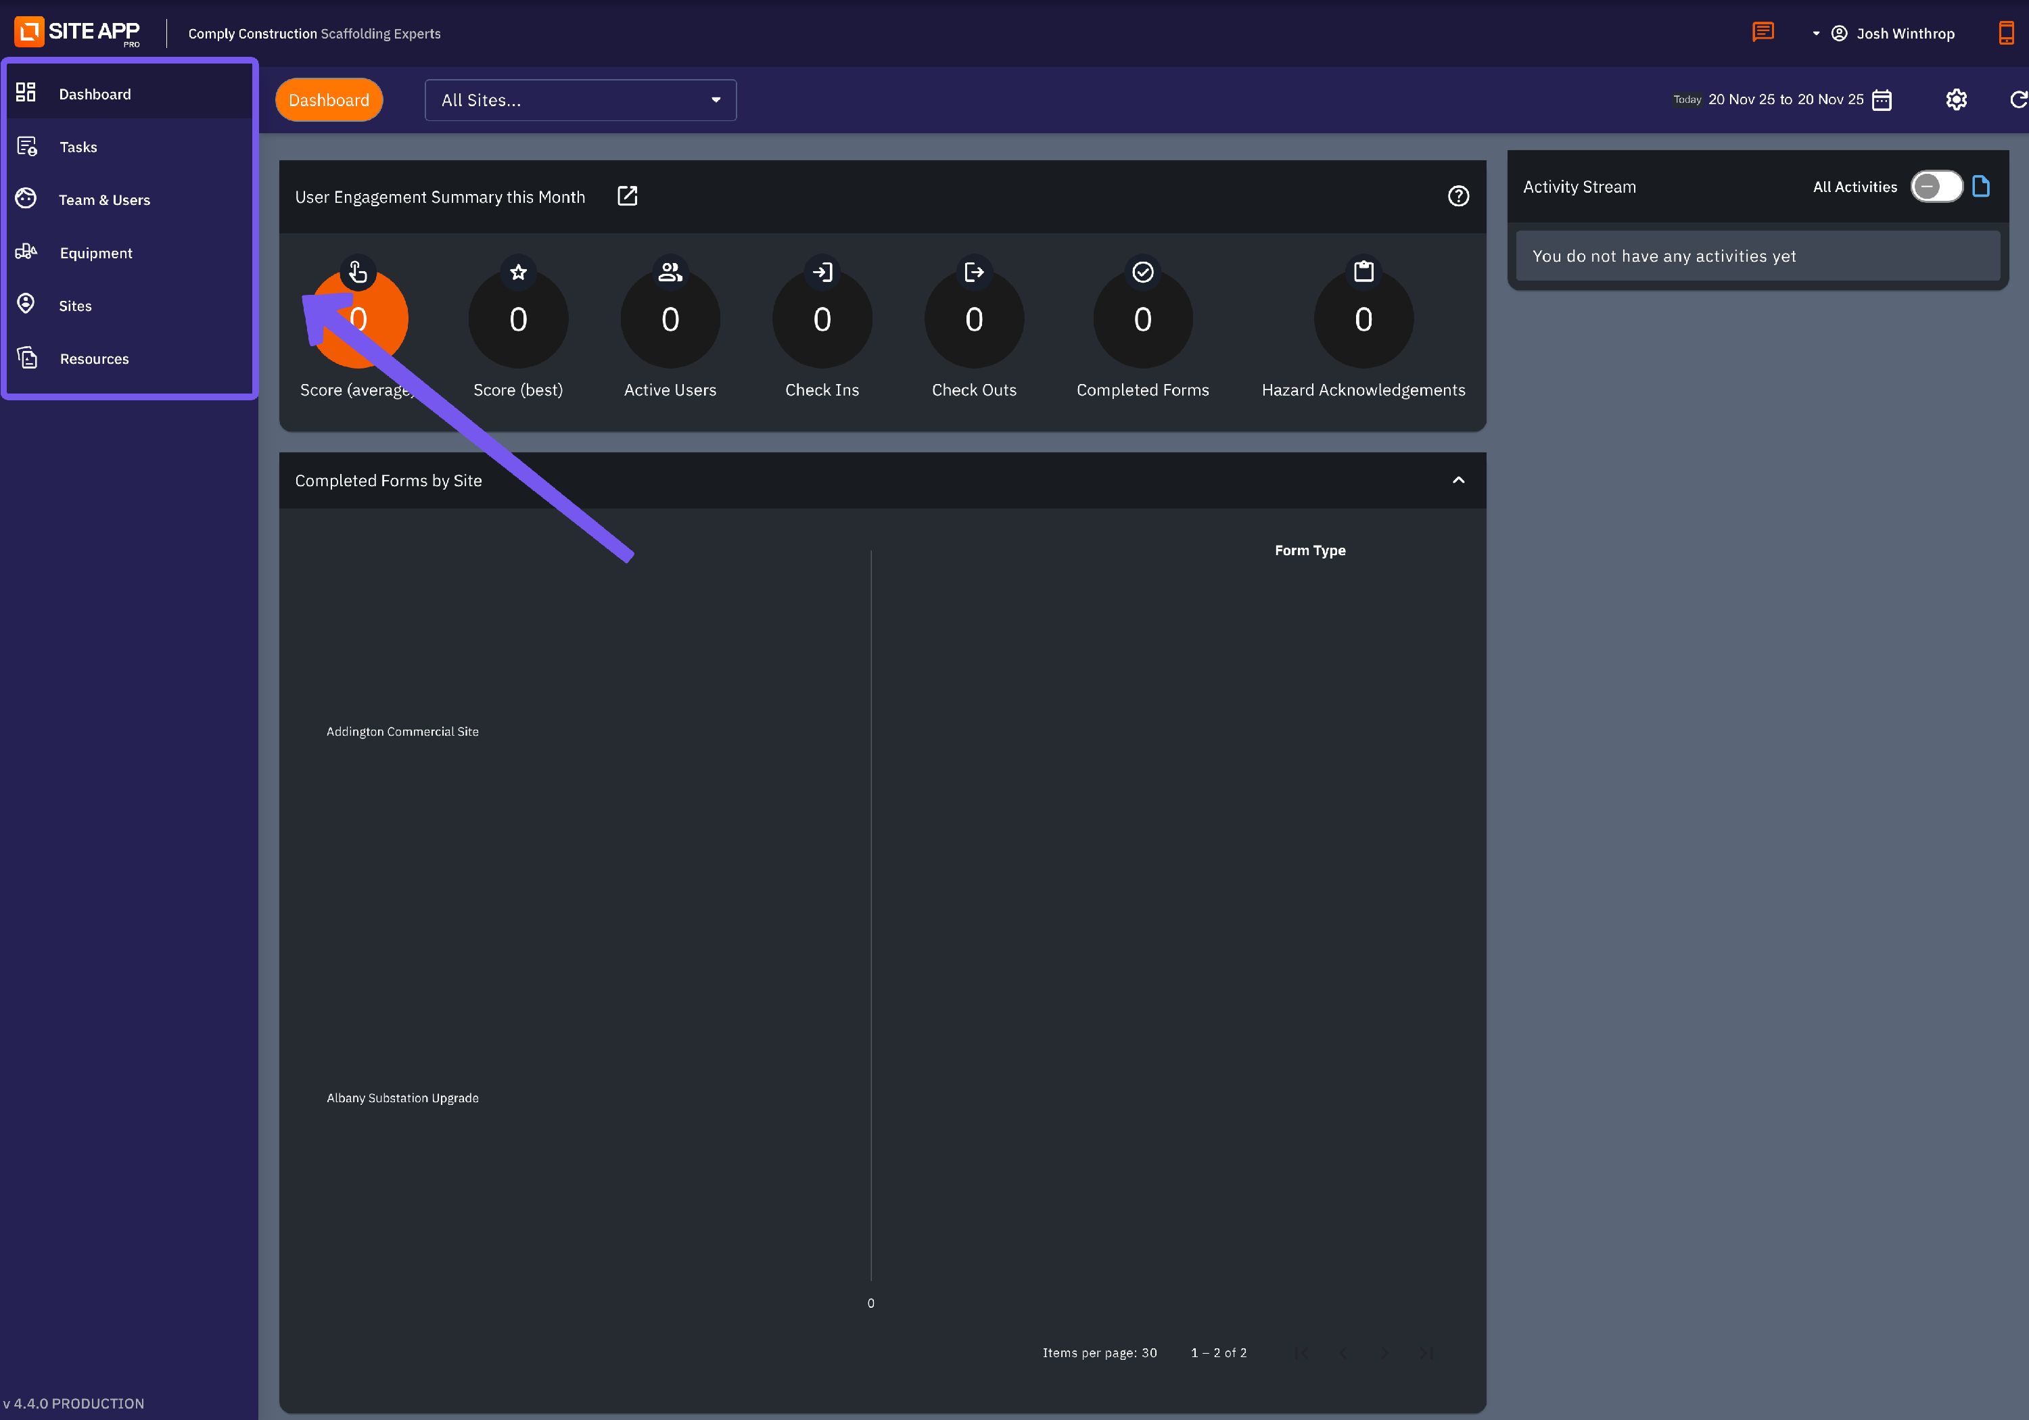Viewport: 2029px width, 1420px height.
Task: Go to Tasks in sidebar
Action: (x=78, y=147)
